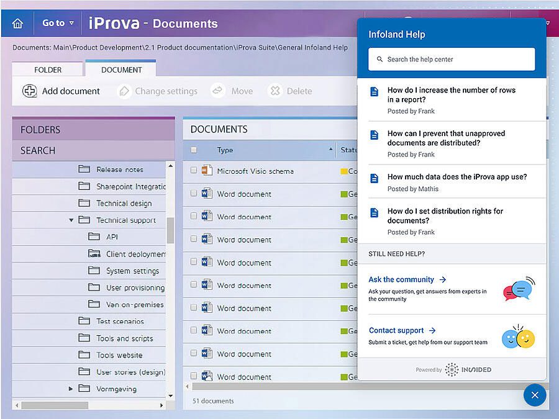Click the Ask the community chat bubbles icon
The height and width of the screenshot is (419, 559).
click(519, 289)
